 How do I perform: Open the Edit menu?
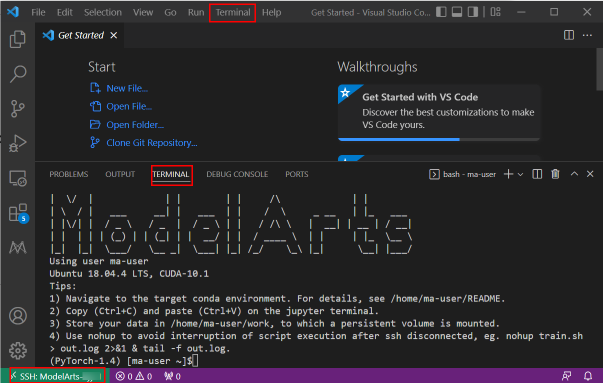(65, 12)
